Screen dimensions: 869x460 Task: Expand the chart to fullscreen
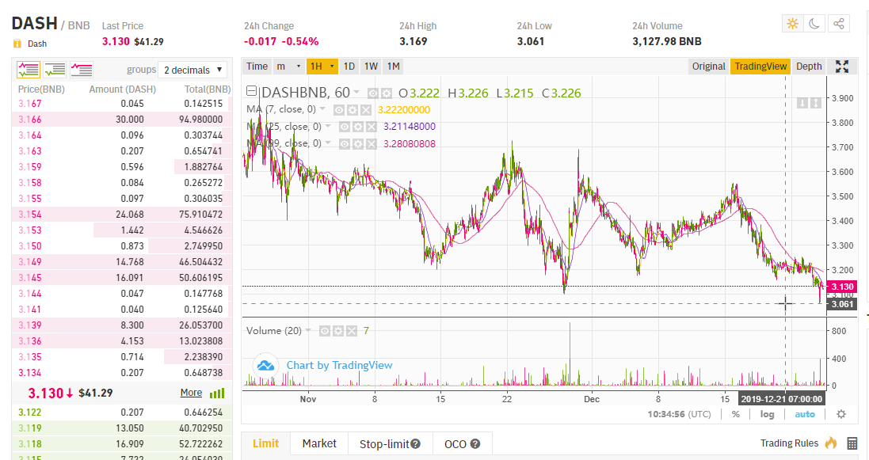point(842,67)
